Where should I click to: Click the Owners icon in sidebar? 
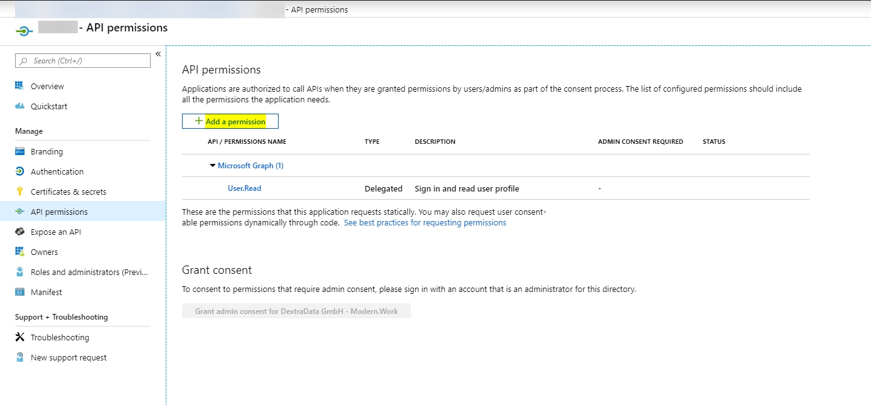[x=19, y=252]
